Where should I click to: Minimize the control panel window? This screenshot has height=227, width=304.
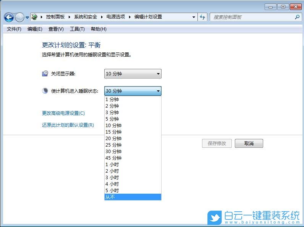tap(271, 7)
